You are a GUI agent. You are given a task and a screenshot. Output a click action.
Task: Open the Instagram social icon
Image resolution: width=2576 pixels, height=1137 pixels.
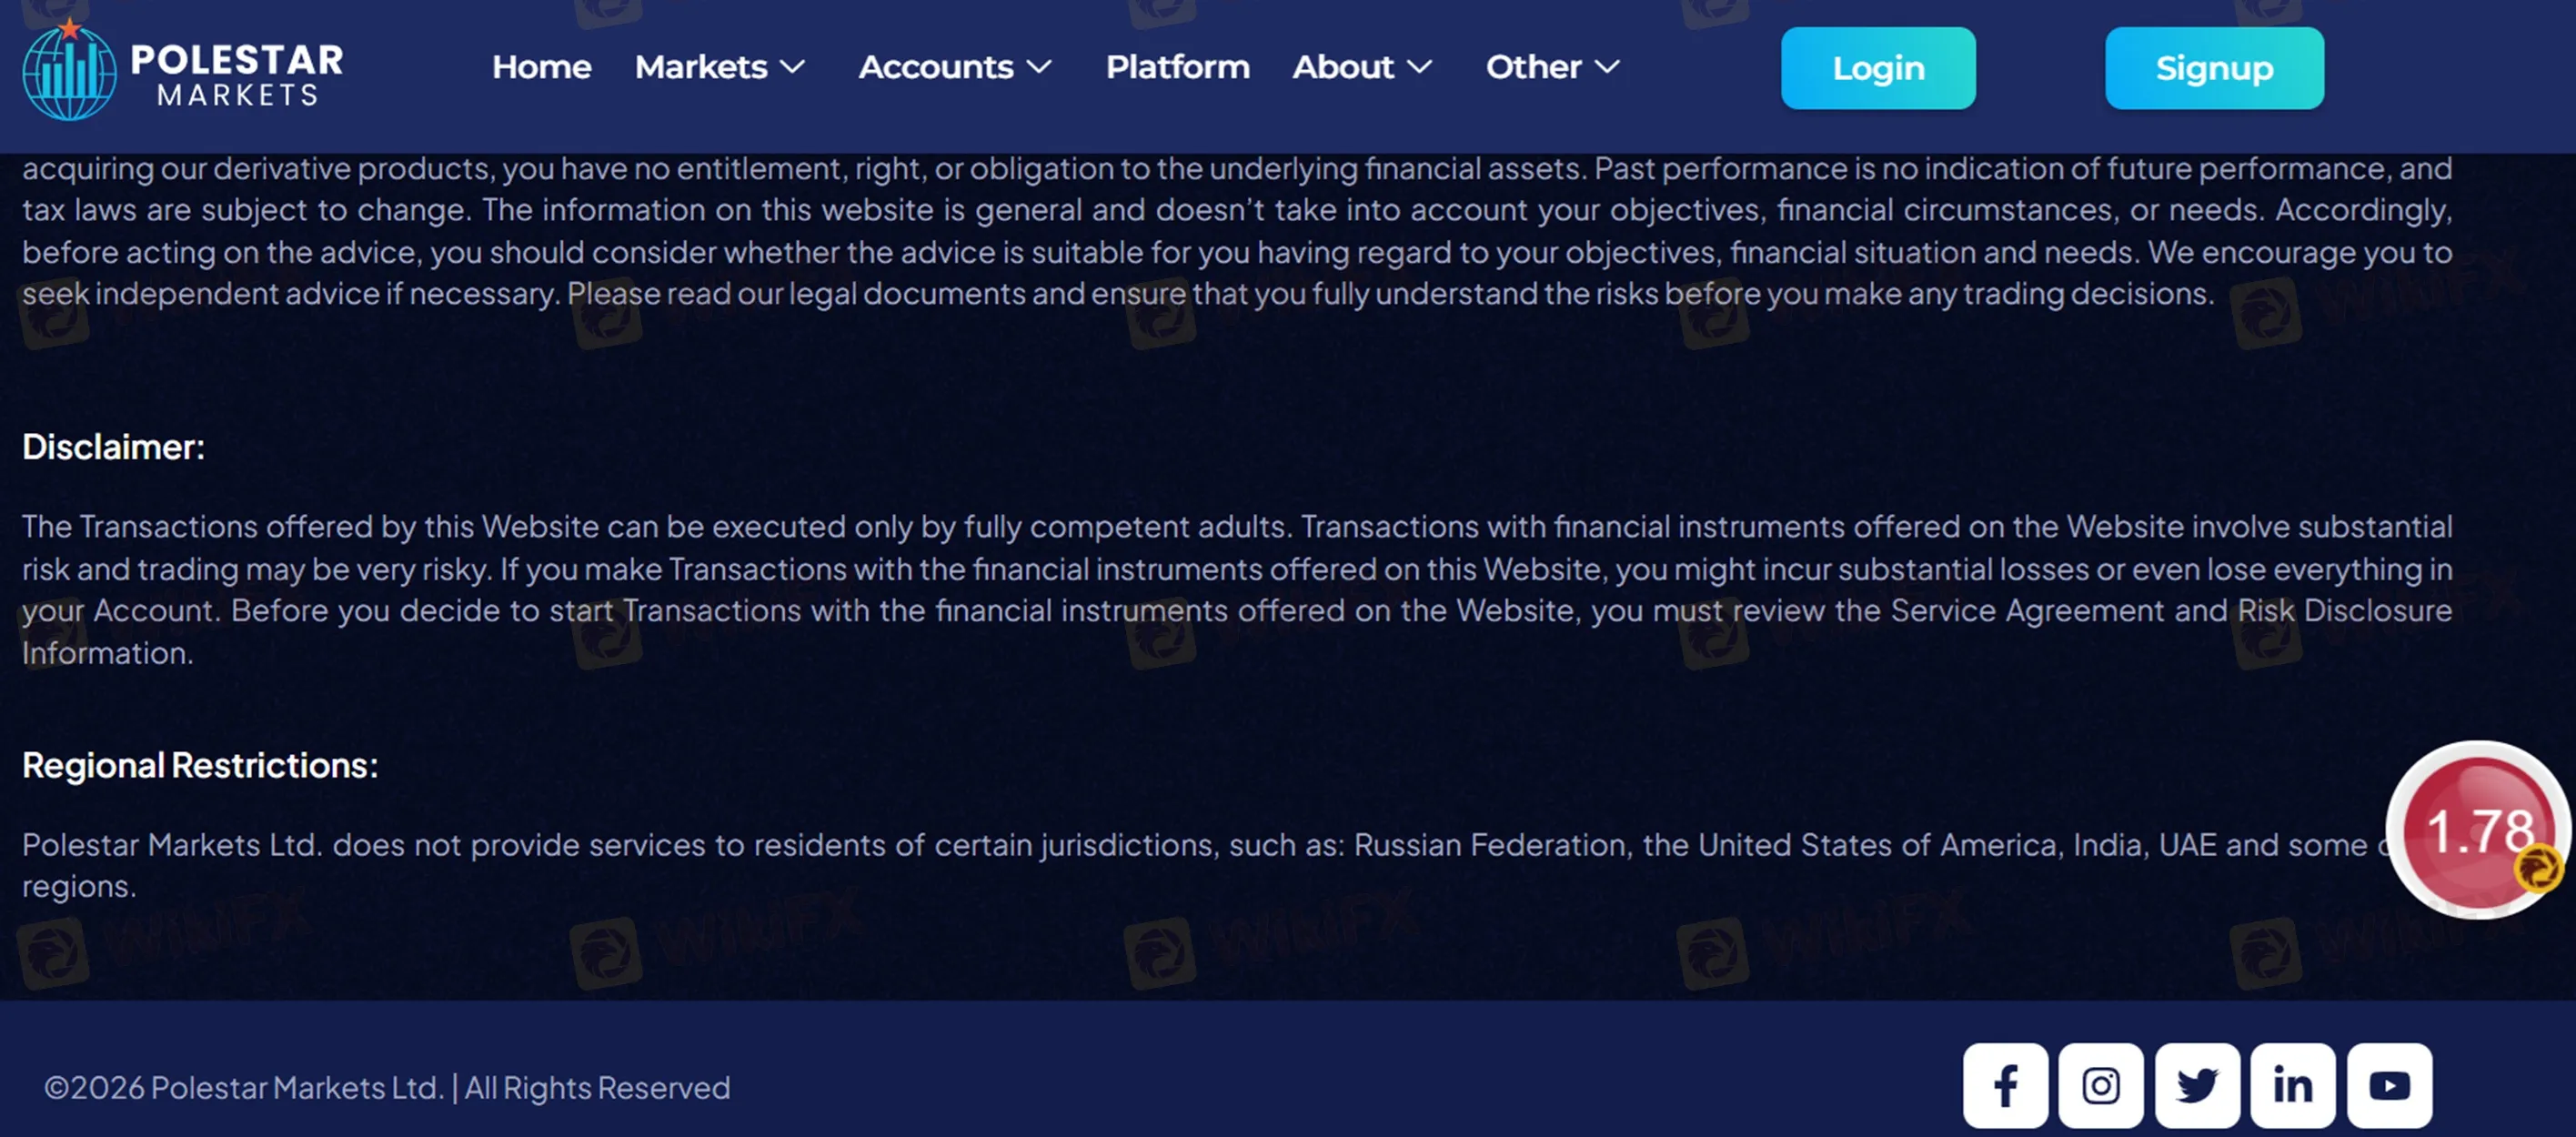click(2101, 1085)
